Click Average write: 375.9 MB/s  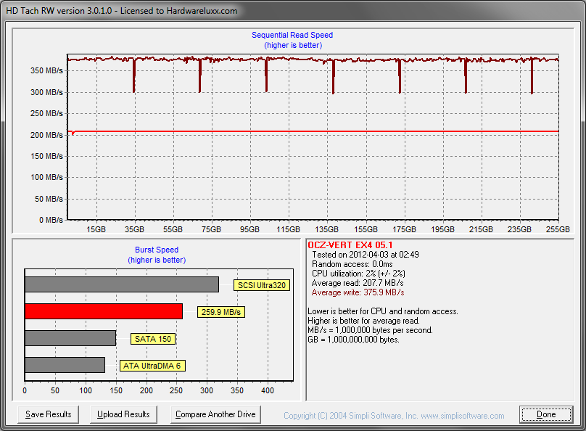(358, 292)
